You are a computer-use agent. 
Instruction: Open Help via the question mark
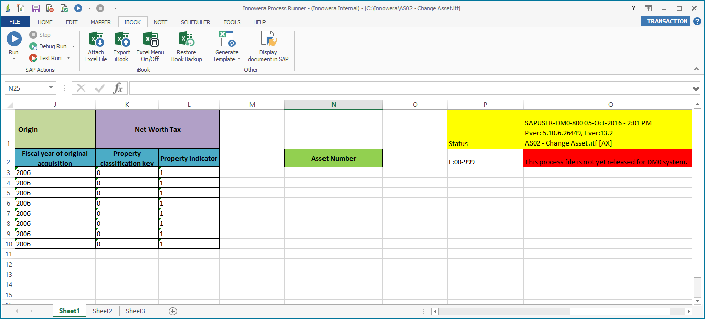click(633, 8)
